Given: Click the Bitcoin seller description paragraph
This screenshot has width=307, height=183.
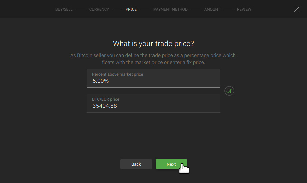Looking at the screenshot, I should (153, 59).
